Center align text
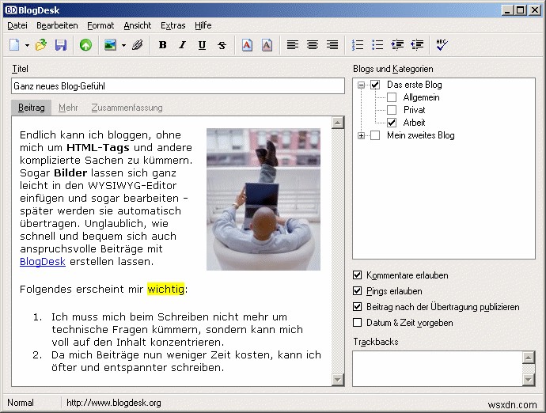Viewport: 546px width, 413px height. (x=313, y=45)
